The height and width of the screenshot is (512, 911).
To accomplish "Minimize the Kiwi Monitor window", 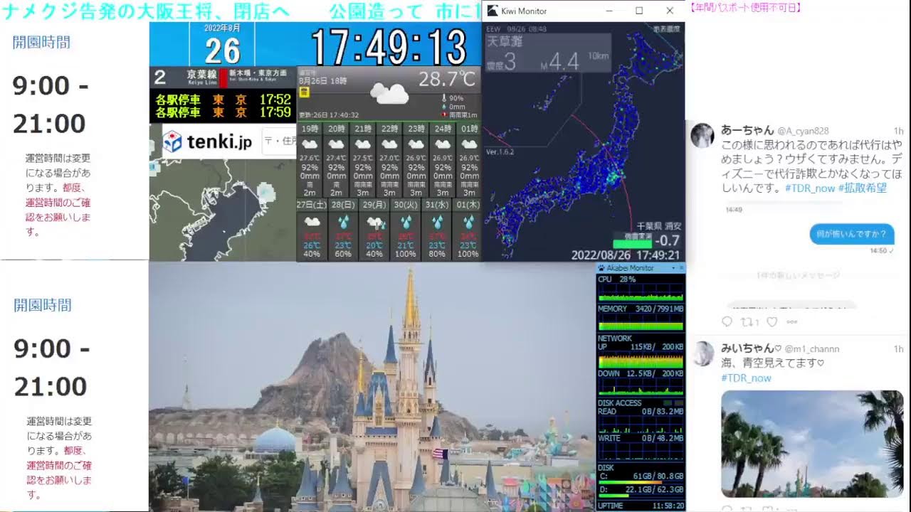I will click(610, 11).
